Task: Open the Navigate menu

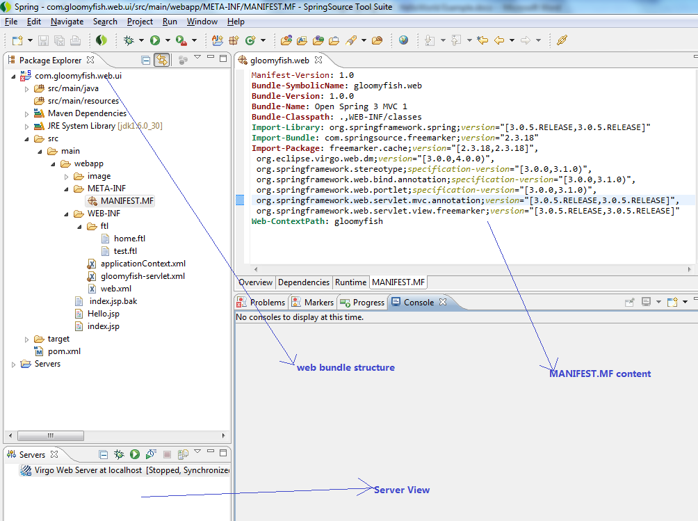Action: (x=67, y=22)
